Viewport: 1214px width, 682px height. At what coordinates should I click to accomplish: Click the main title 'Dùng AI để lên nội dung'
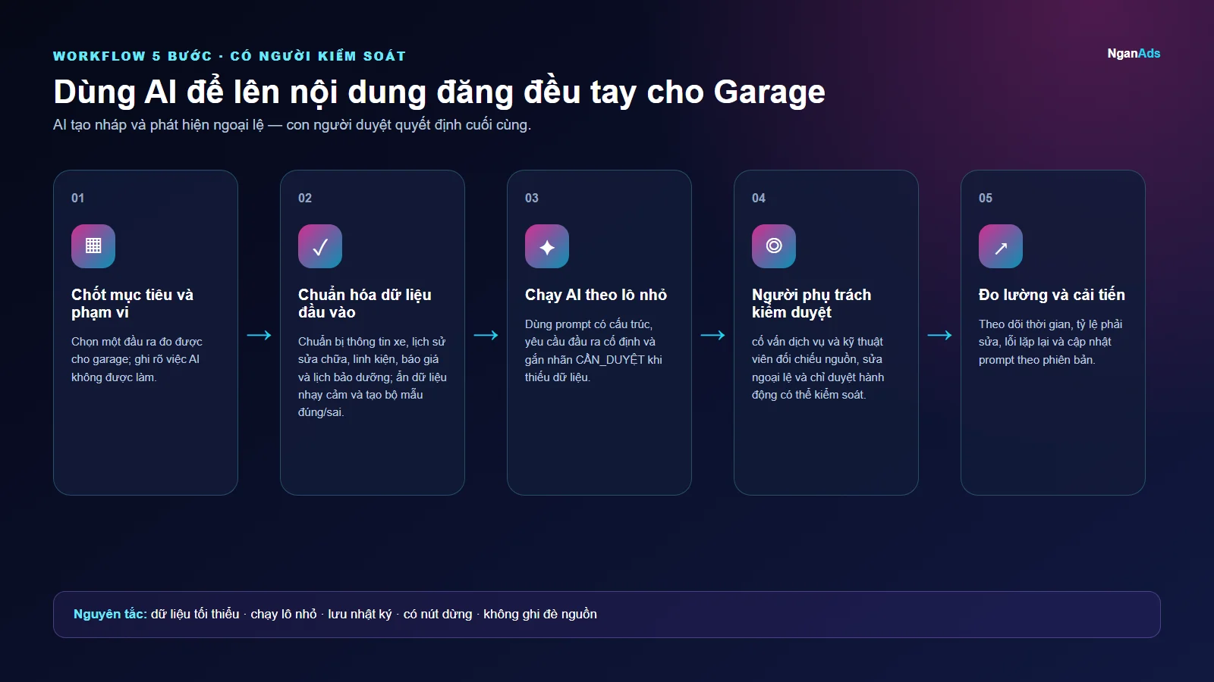pos(439,92)
